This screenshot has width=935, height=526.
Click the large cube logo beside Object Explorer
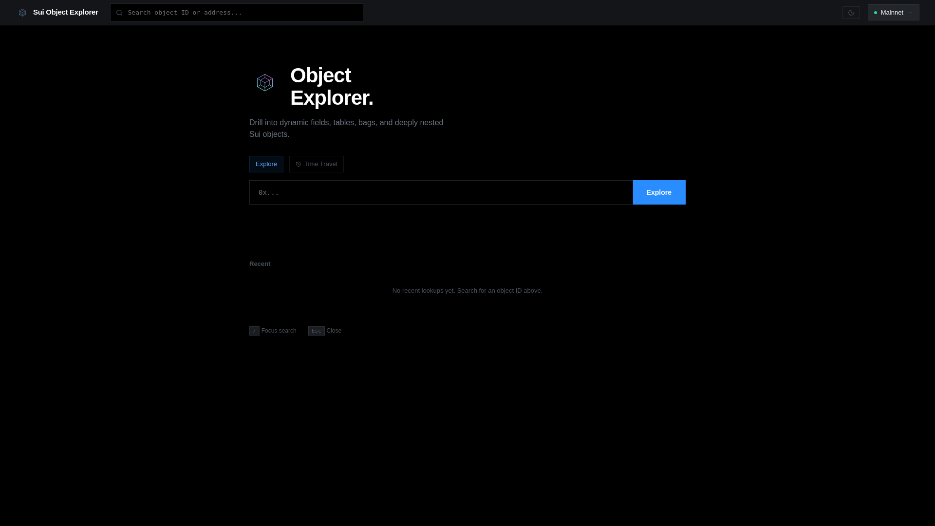265,82
